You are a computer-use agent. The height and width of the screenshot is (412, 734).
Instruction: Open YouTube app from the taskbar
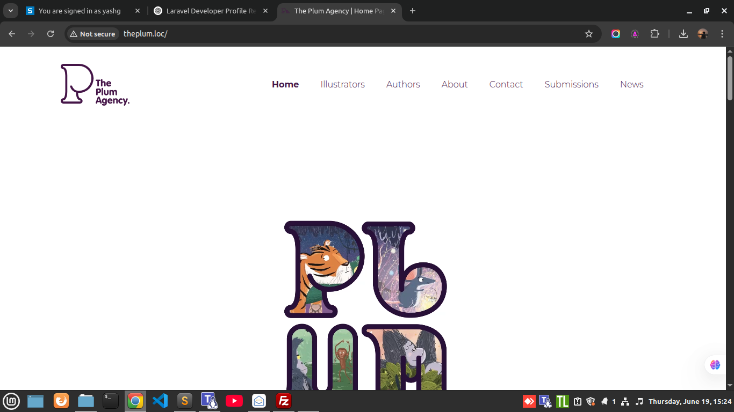(234, 401)
